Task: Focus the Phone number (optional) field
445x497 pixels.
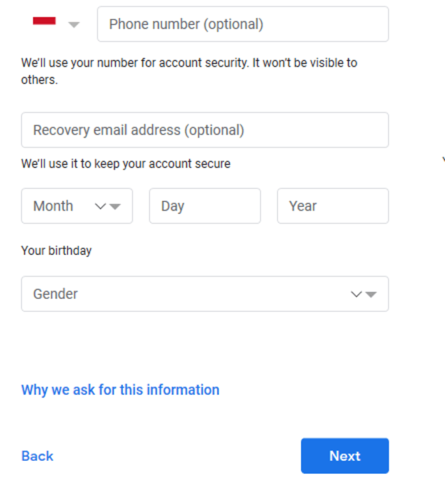Action: point(243,24)
